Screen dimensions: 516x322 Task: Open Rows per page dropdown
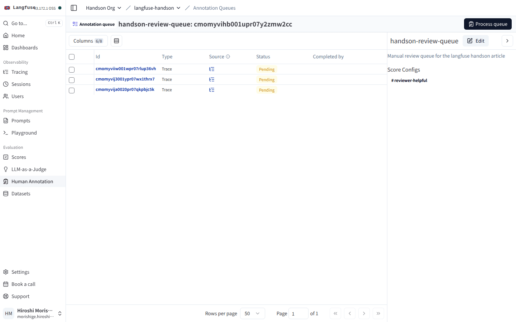(253, 313)
